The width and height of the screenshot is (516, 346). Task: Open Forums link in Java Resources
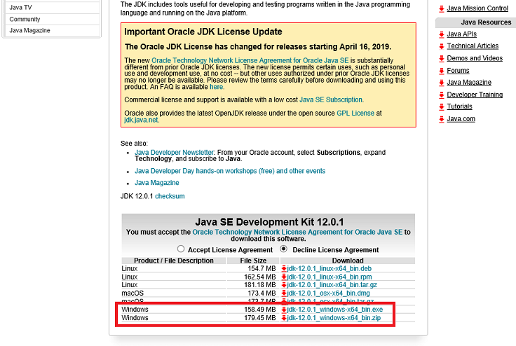tap(458, 70)
